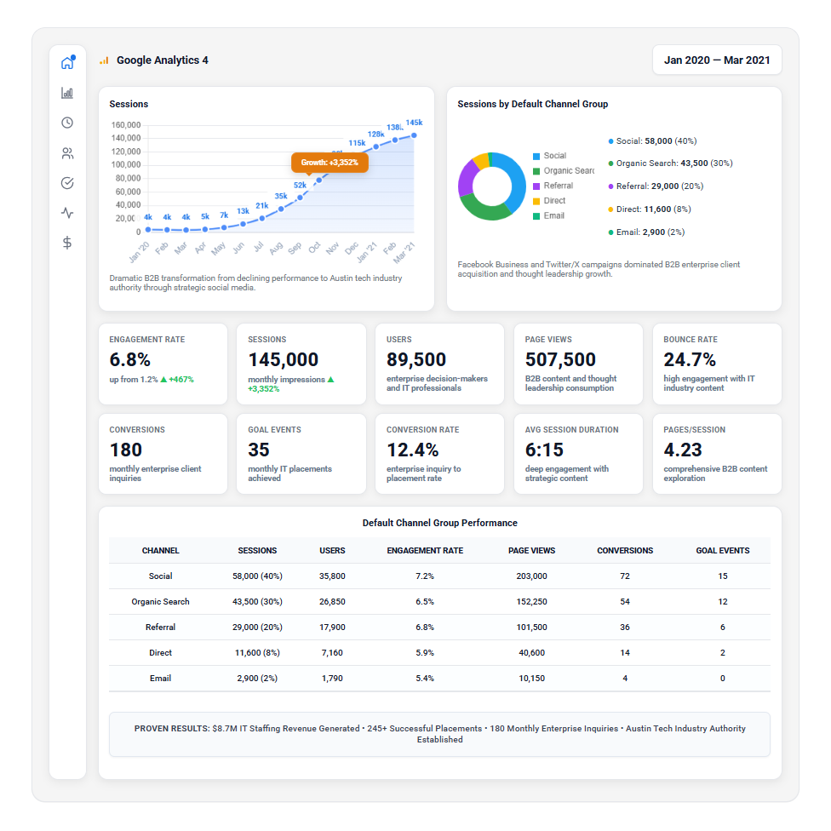The width and height of the screenshot is (831, 831).
Task: Toggle the Direct legend entry in chart legend
Action: tap(553, 201)
